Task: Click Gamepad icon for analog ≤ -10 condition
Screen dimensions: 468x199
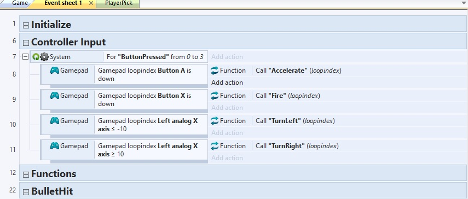Action: pyautogui.click(x=55, y=121)
